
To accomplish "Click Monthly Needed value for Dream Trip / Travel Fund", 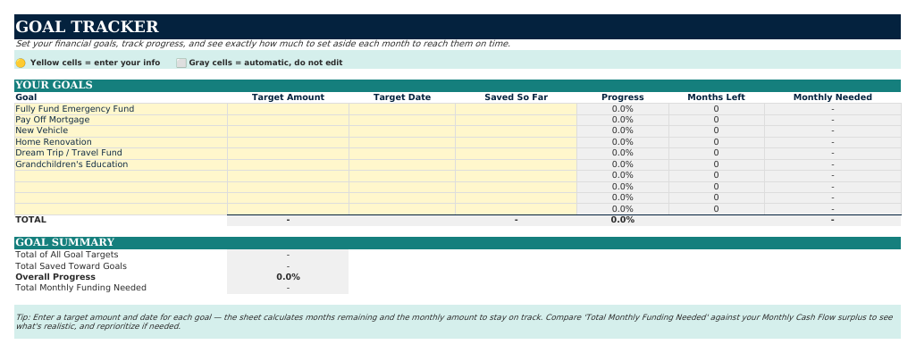I will point(833,153).
